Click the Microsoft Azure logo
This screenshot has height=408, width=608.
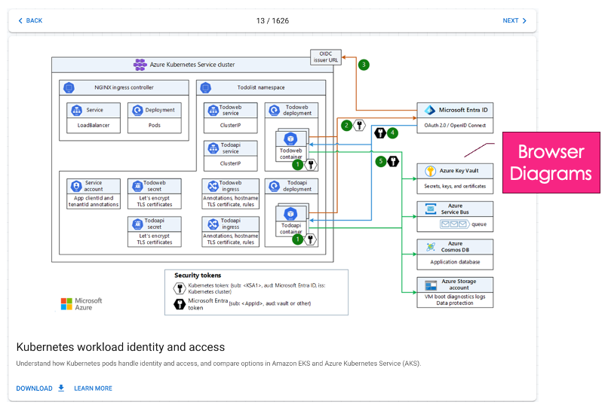(81, 304)
